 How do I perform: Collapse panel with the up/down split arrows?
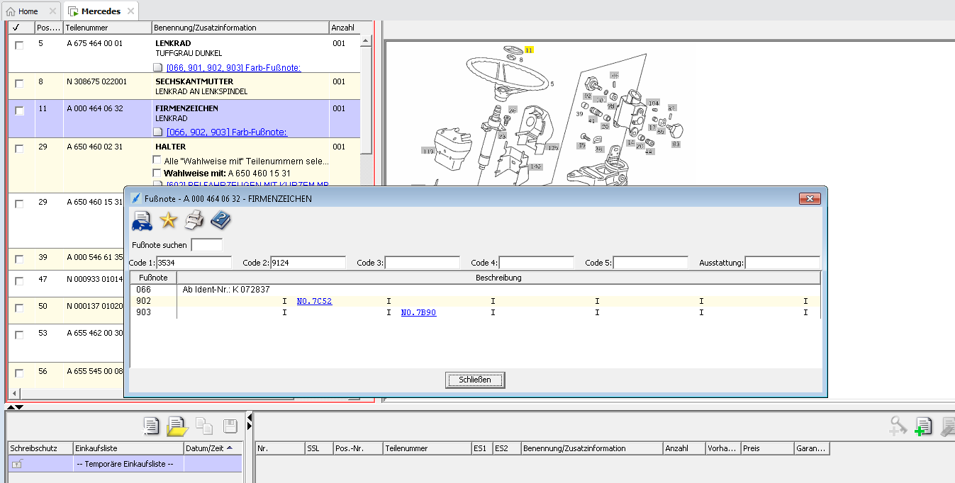click(x=15, y=407)
